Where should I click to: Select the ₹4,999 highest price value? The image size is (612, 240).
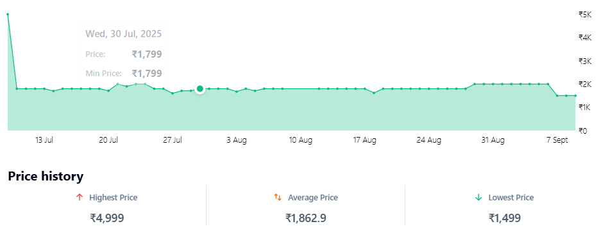tap(107, 218)
